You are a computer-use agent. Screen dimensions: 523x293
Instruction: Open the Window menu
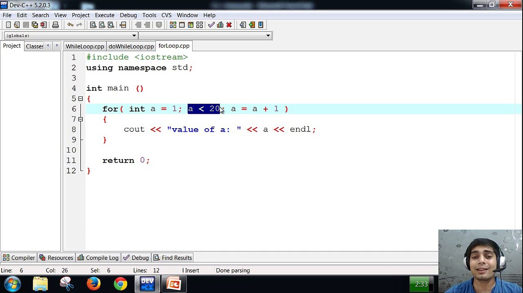point(187,15)
